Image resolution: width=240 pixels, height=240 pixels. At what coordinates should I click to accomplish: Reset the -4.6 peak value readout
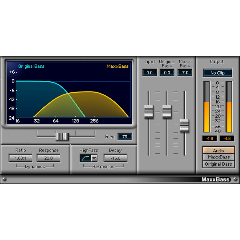(209, 138)
